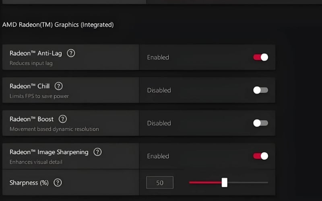Click the Sharpness percentage value box

[x=160, y=183]
